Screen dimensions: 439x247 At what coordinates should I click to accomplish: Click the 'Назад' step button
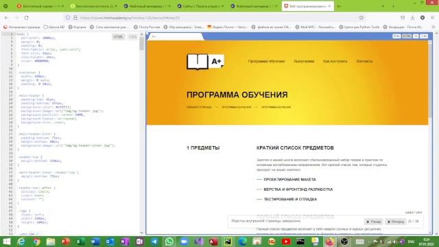(373, 222)
